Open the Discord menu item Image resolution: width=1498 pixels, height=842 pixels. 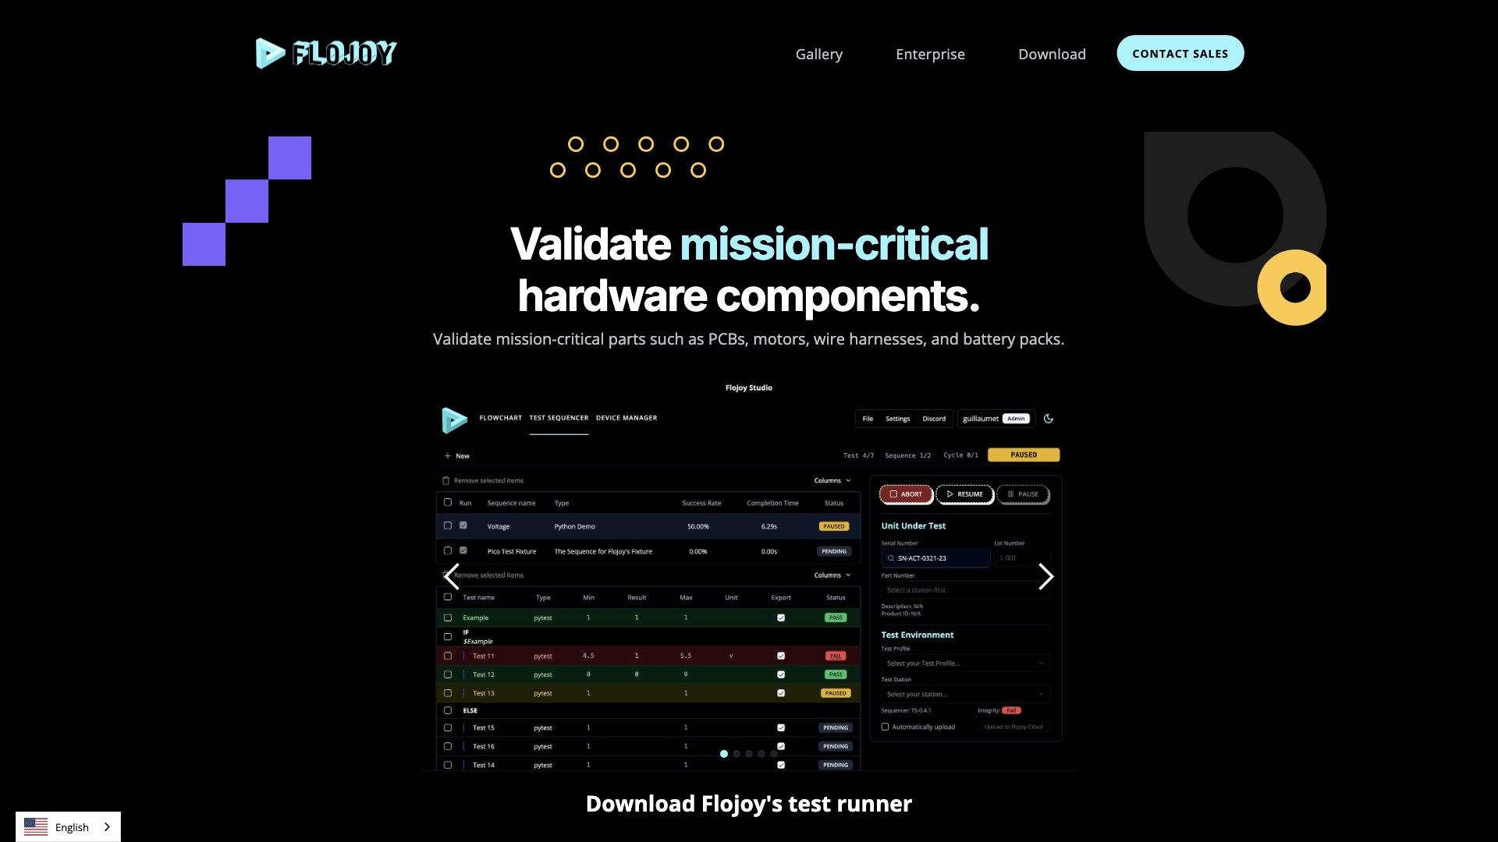(x=933, y=419)
